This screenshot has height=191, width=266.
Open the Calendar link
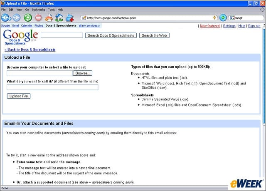pos(27,25)
